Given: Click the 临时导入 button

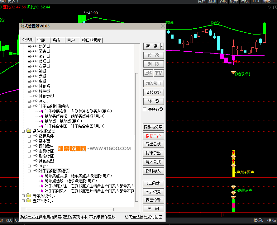Looking at the screenshot, I should (x=153, y=171).
